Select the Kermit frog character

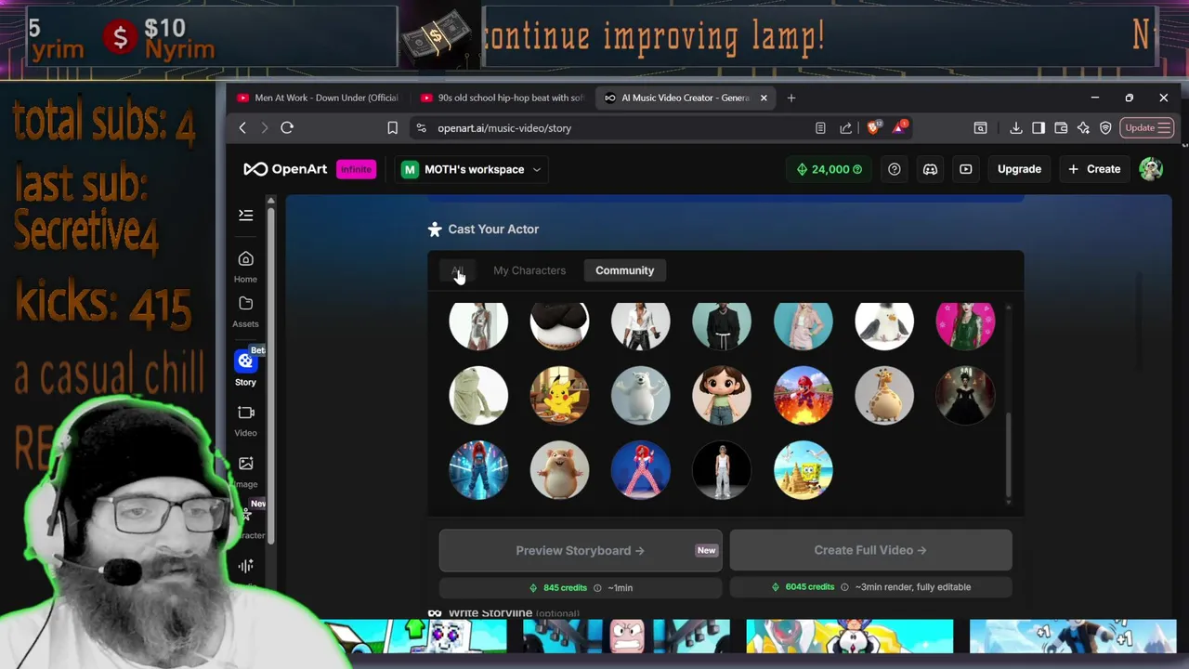click(478, 395)
